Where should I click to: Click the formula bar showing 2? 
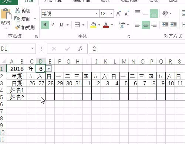click(137, 49)
